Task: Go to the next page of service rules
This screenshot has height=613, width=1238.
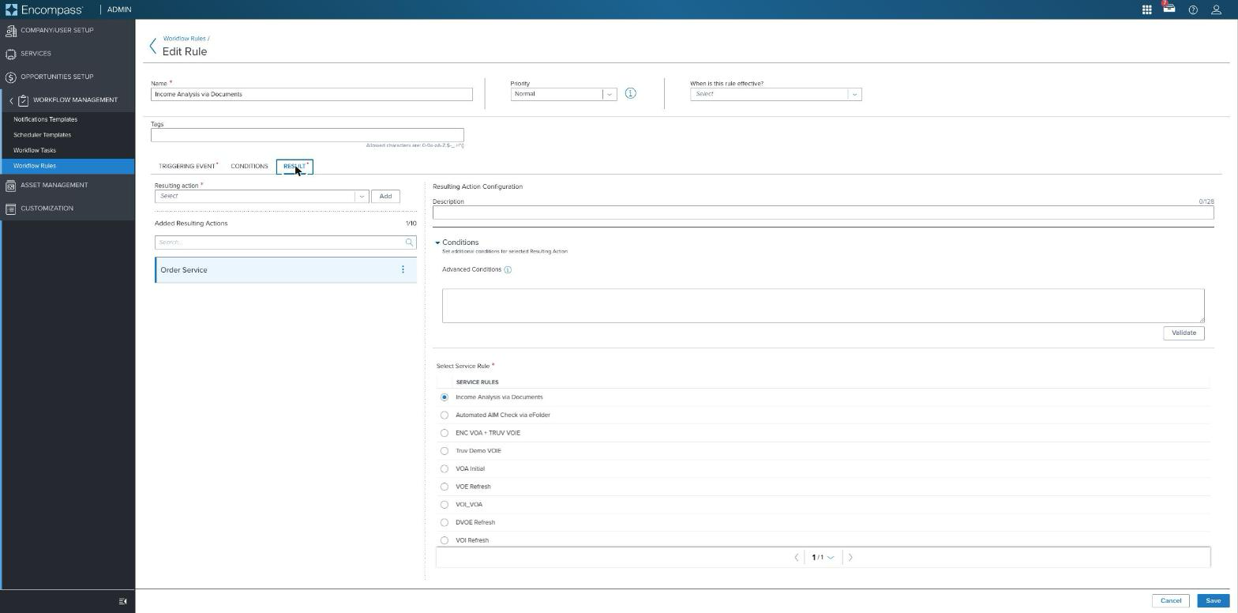Action: pyautogui.click(x=850, y=558)
